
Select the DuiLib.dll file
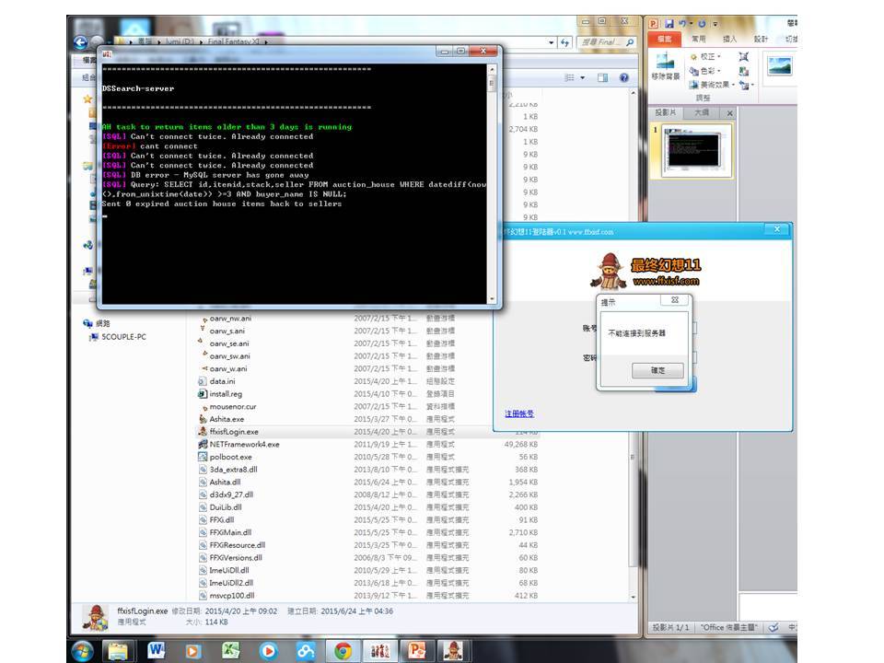(x=226, y=507)
